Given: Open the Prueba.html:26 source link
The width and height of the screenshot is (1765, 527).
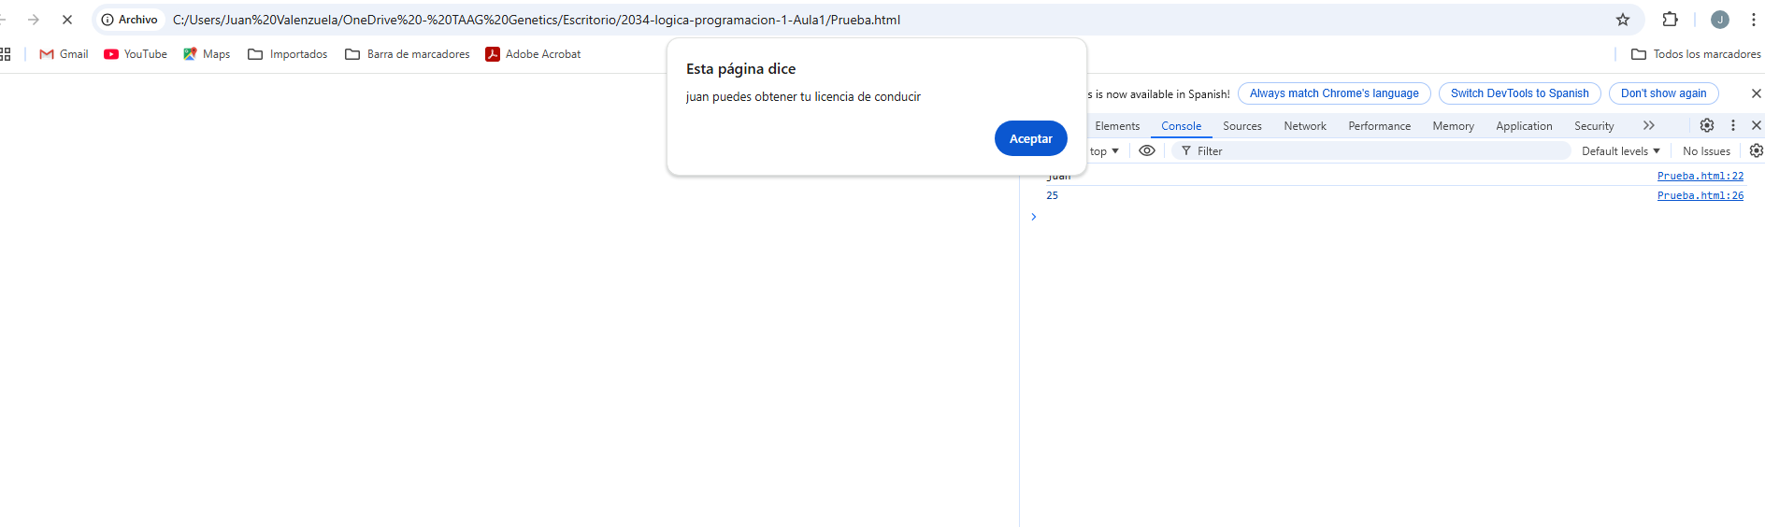Looking at the screenshot, I should click(1700, 195).
